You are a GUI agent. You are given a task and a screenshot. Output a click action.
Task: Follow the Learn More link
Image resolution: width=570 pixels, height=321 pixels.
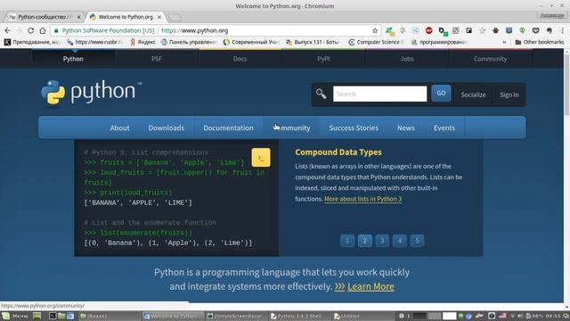(370, 287)
